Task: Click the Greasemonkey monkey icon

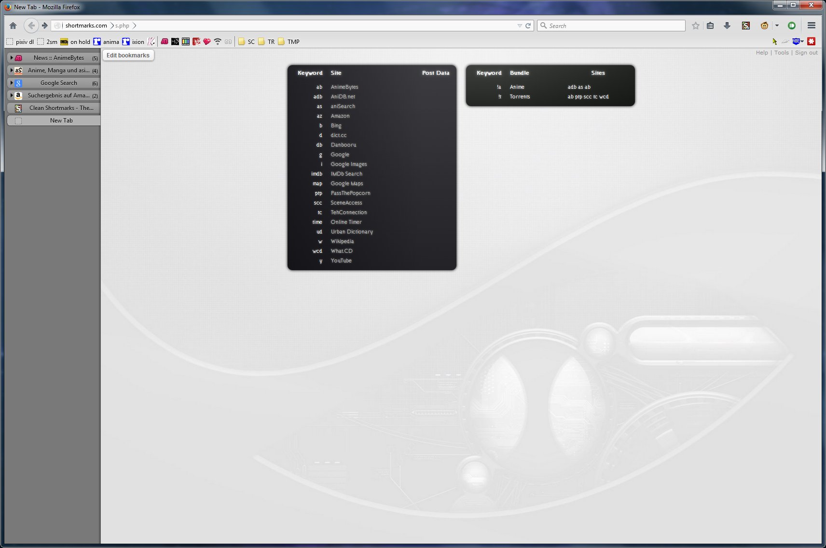Action: (x=764, y=26)
